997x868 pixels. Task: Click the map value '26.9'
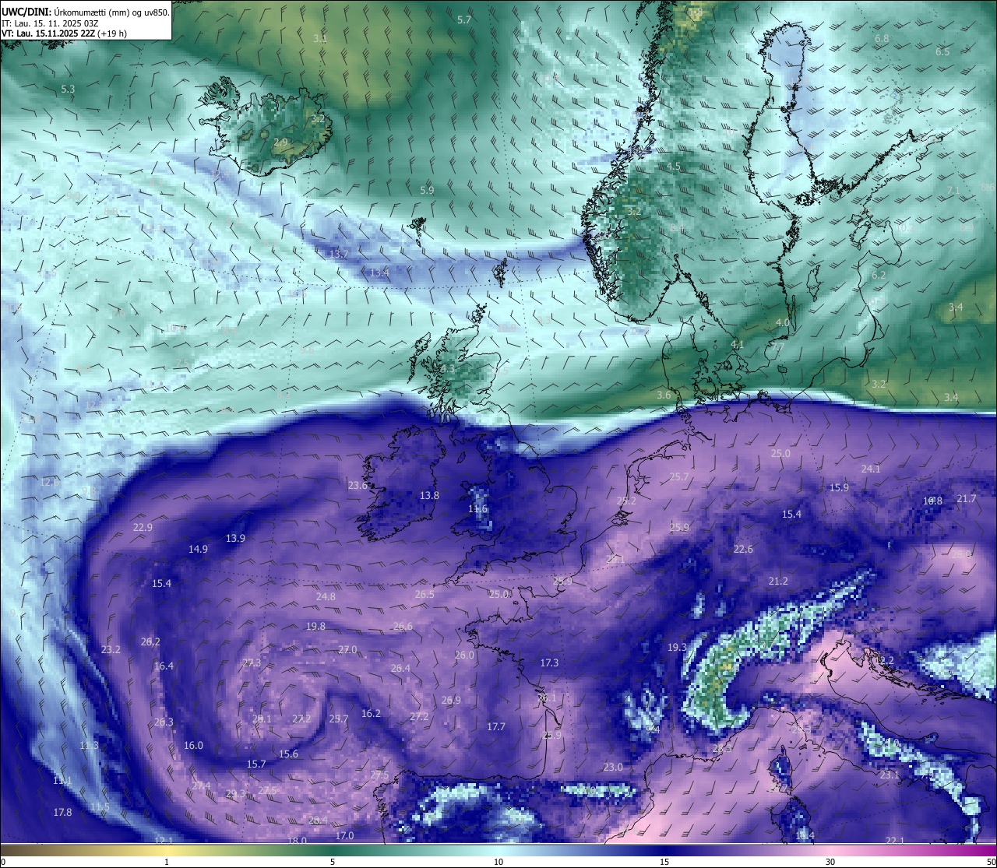pos(451,700)
